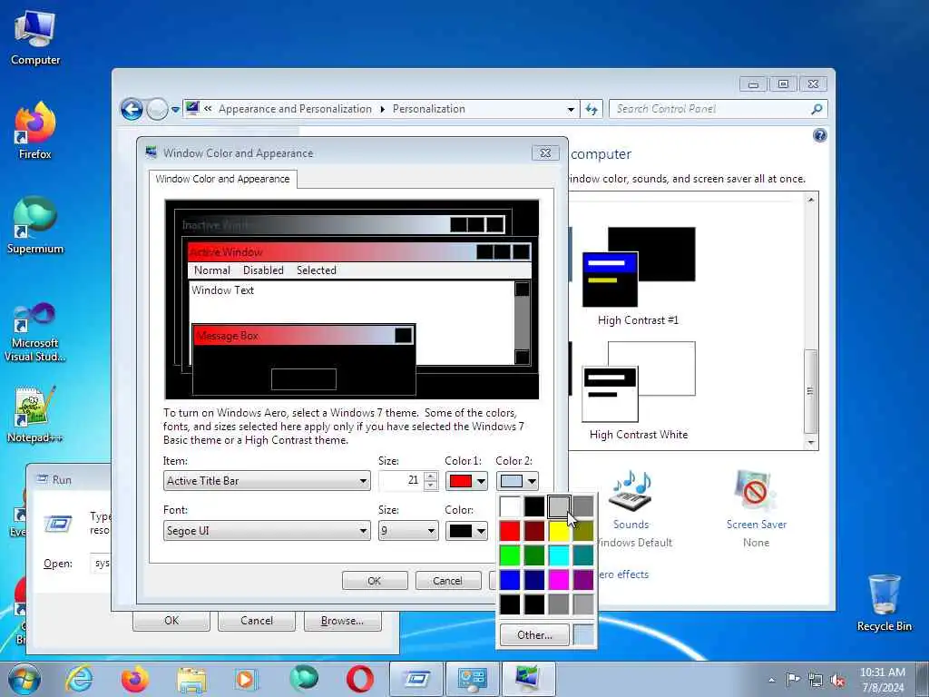Open the Computer desktop icon
This screenshot has height=697, width=929.
35,38
